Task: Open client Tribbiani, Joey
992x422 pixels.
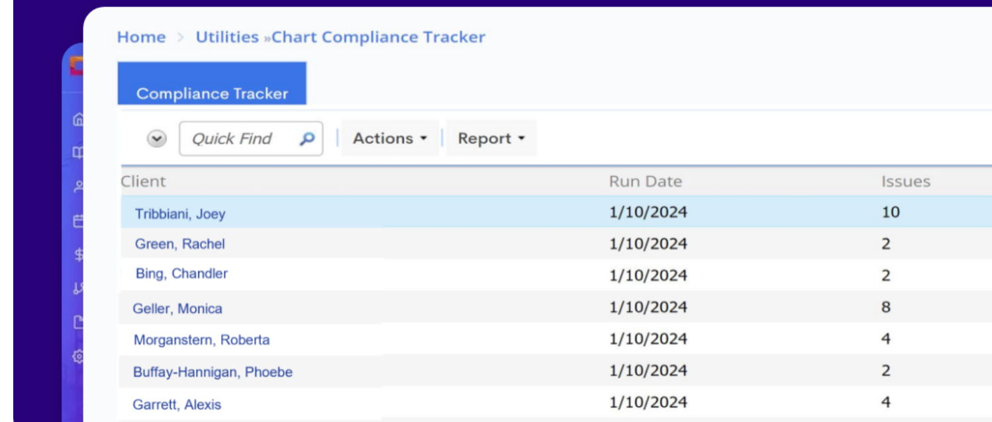Action: (180, 214)
